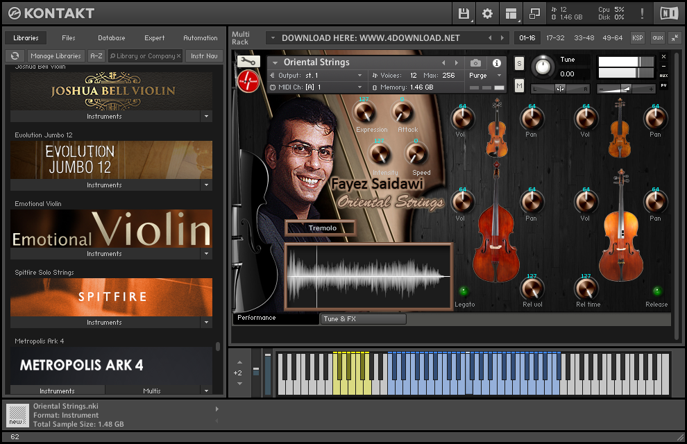The image size is (687, 444).
Task: Click the Manage Libraries button
Action: point(56,55)
